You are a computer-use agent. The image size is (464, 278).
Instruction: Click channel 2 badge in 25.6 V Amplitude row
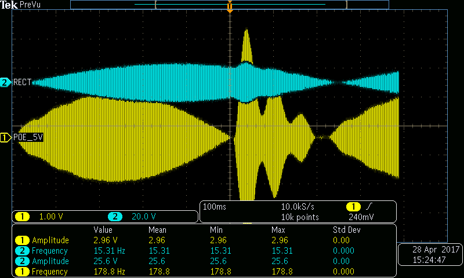(x=22, y=261)
